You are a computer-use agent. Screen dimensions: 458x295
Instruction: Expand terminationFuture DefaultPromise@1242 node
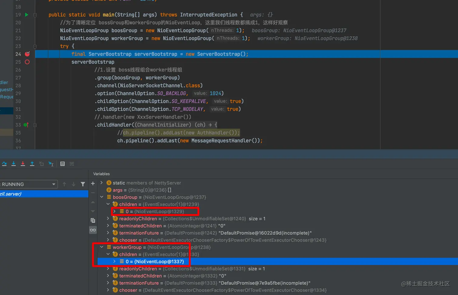point(108,233)
